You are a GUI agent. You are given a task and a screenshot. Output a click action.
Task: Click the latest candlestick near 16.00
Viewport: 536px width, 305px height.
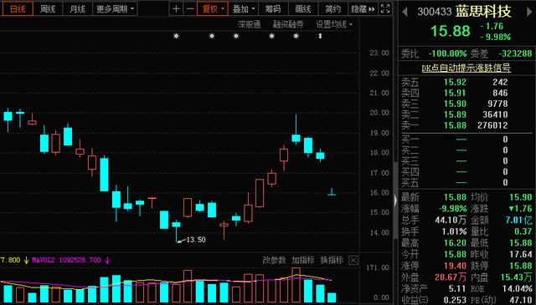click(332, 193)
